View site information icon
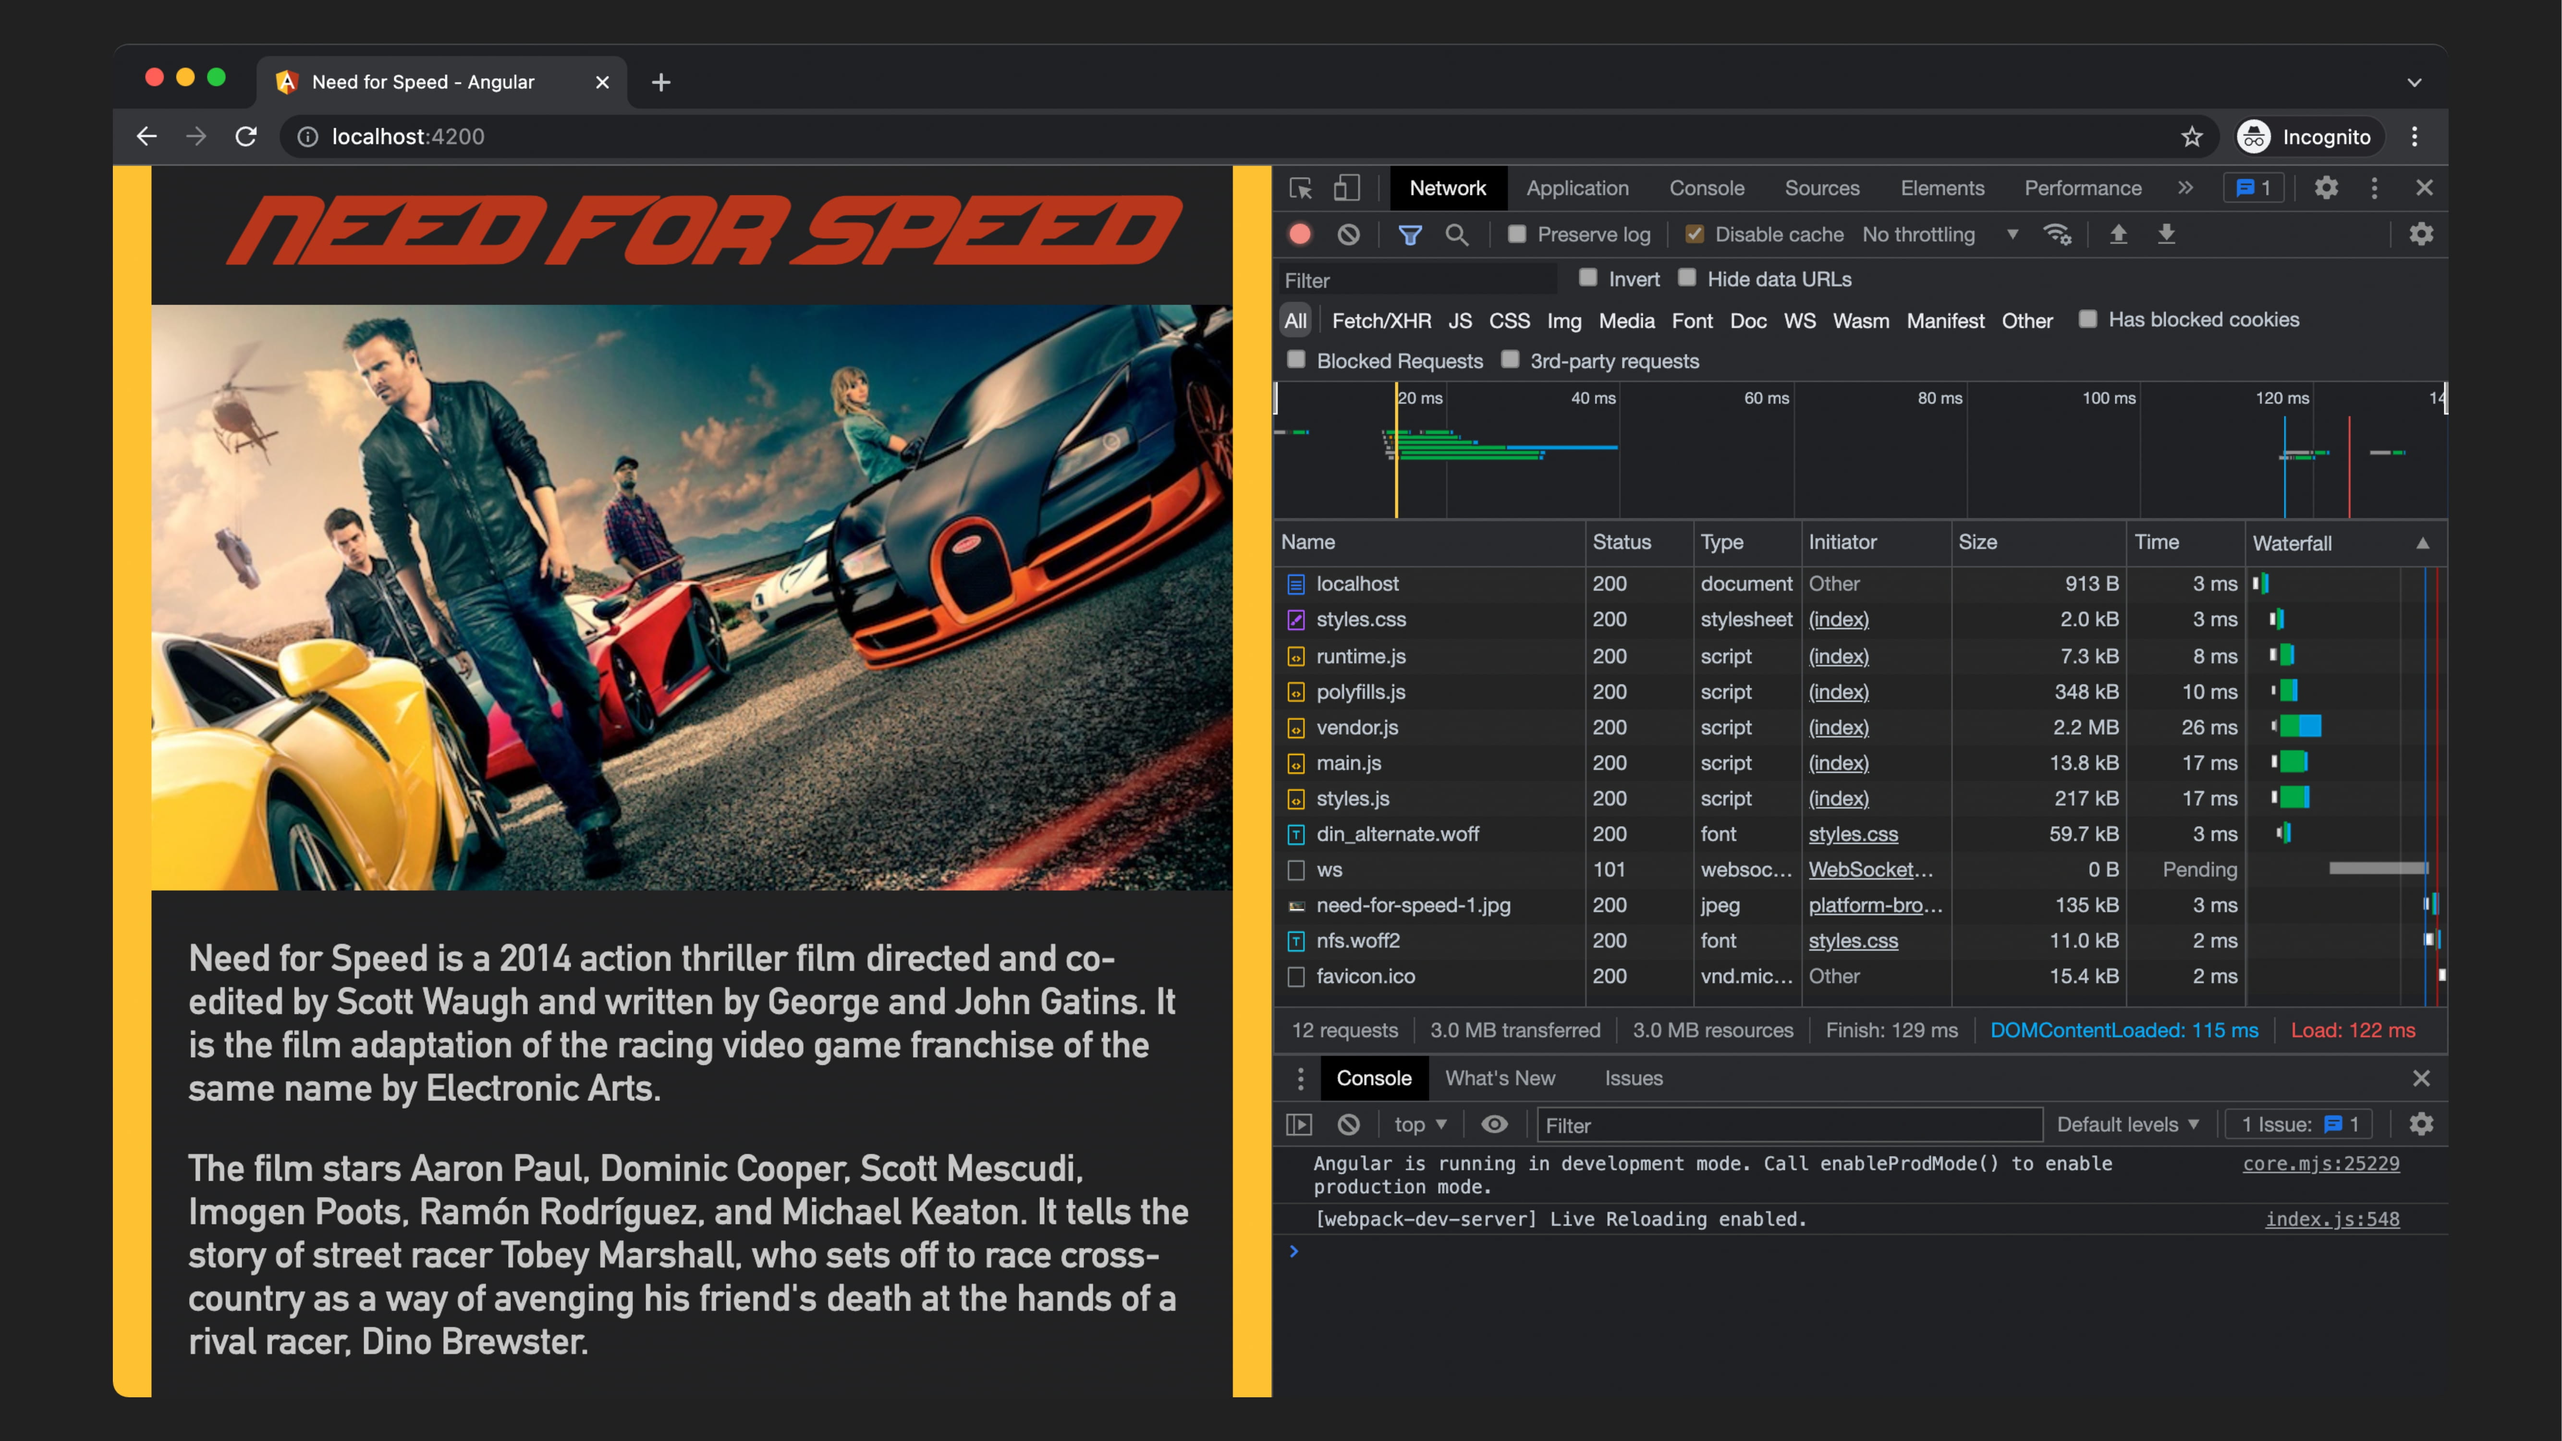This screenshot has height=1441, width=2562. [x=308, y=137]
